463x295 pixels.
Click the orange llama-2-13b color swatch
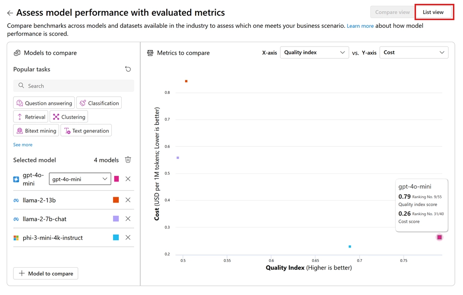coord(116,200)
